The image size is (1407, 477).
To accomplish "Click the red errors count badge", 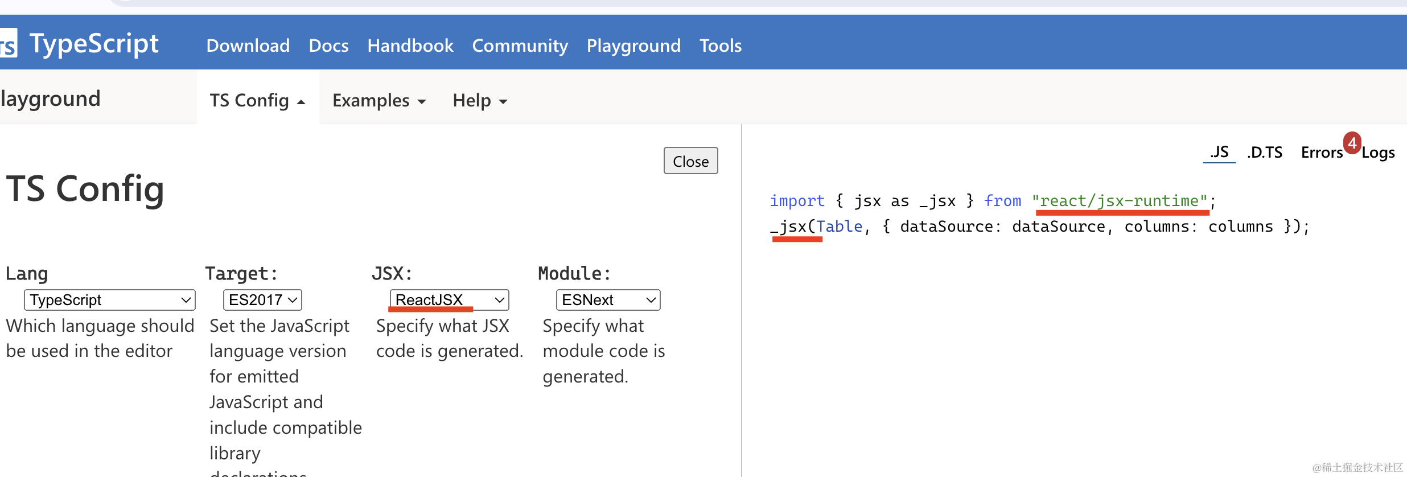I will point(1352,142).
